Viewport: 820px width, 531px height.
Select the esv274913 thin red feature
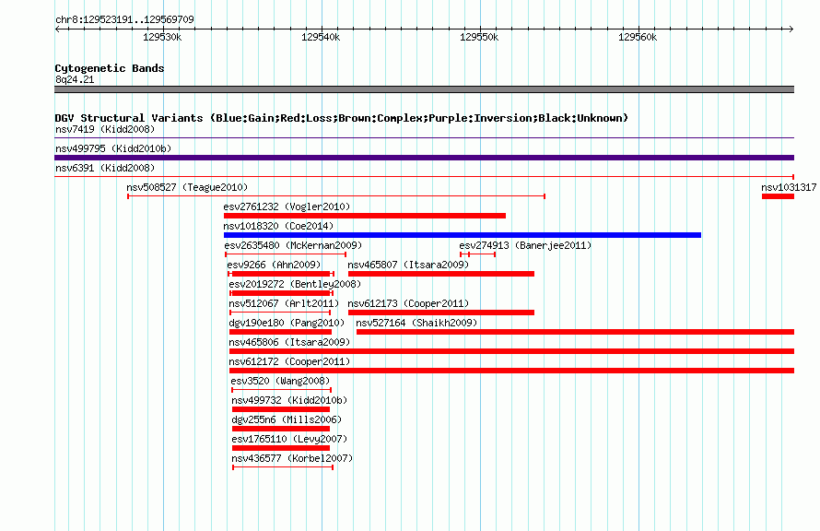click(477, 254)
